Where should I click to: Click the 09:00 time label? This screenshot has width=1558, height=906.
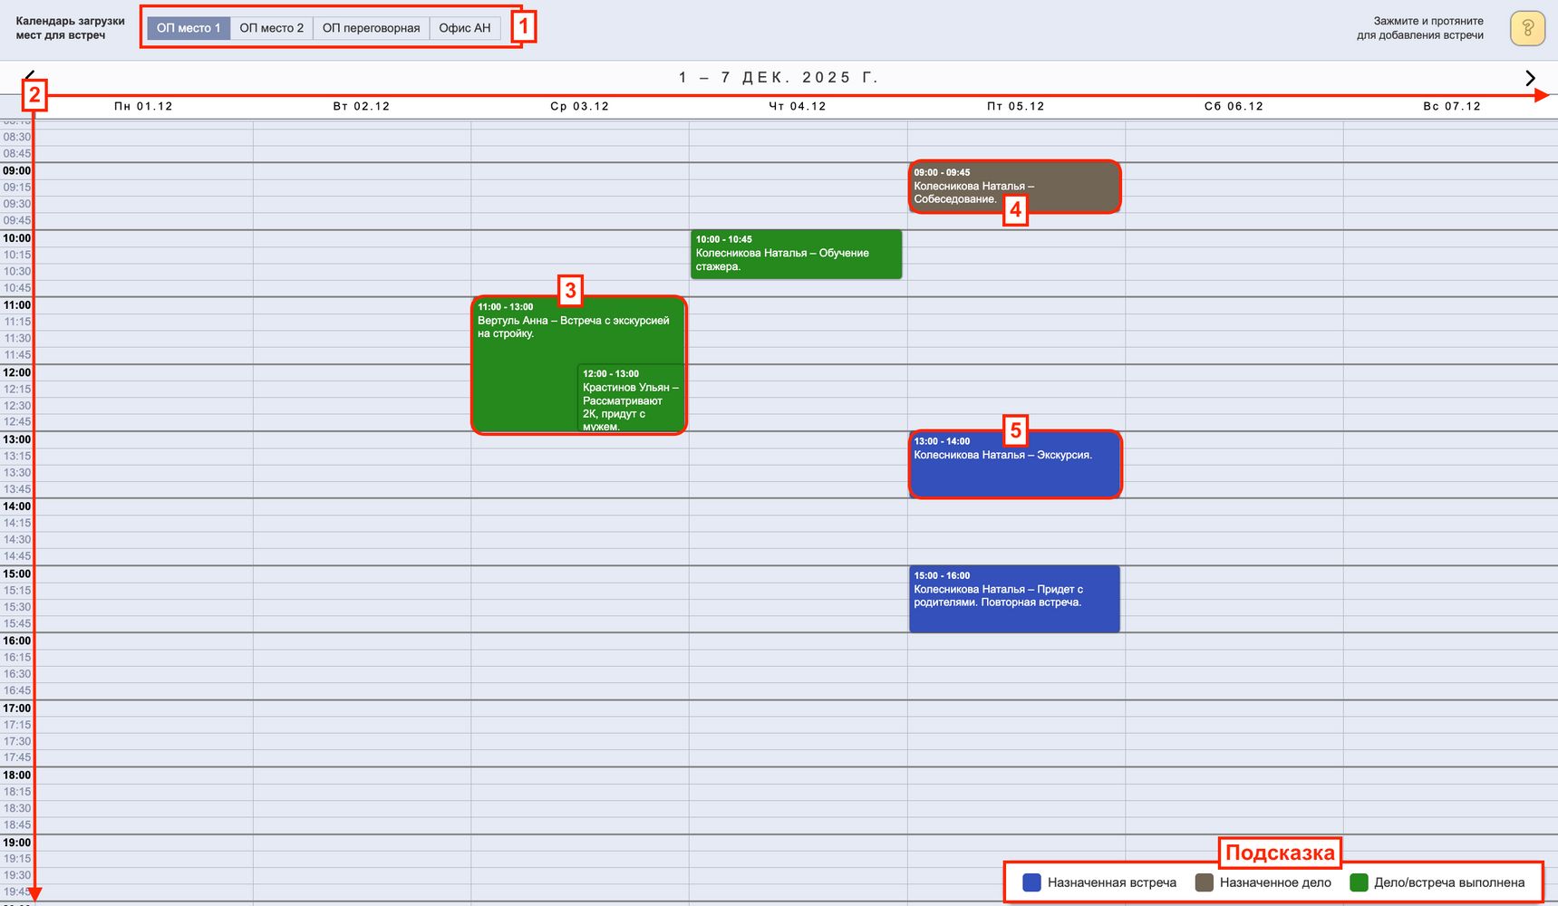[17, 170]
